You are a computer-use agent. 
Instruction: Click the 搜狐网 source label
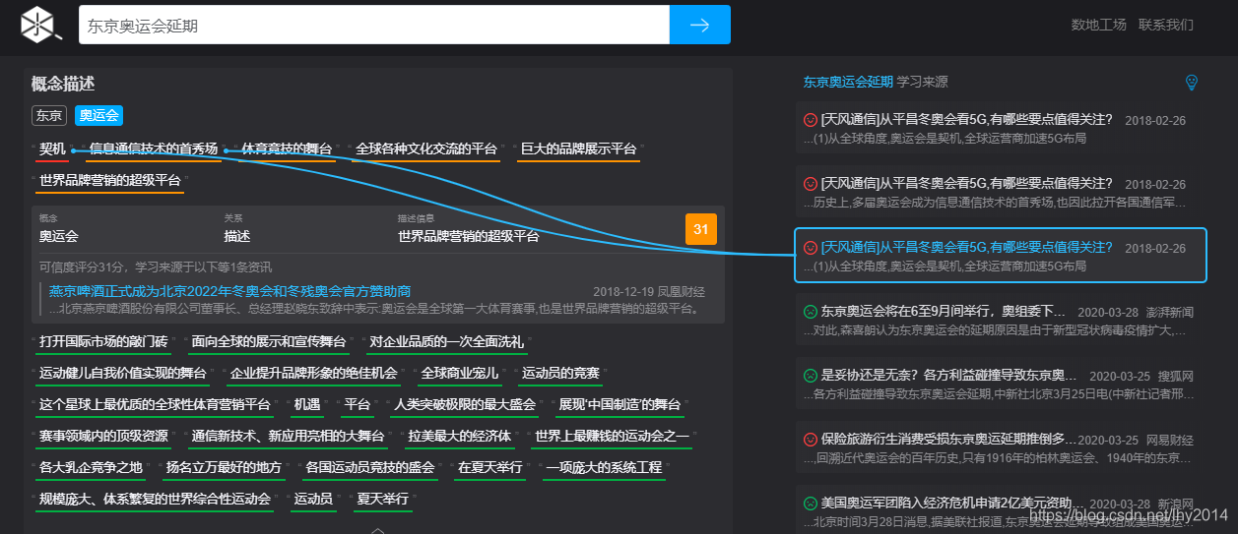[x=1176, y=376]
